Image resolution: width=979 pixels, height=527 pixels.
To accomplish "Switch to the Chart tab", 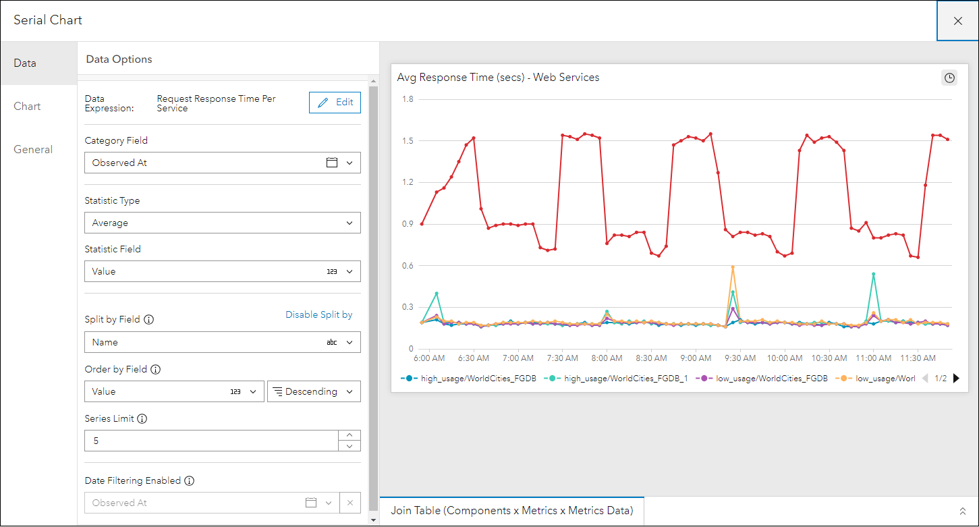I will coord(27,107).
